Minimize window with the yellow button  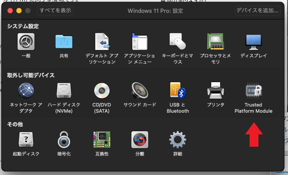pos(19,11)
